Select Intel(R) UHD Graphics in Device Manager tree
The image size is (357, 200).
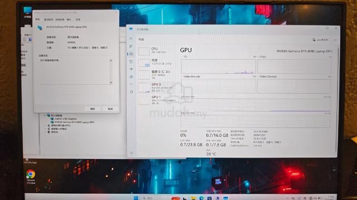tap(64, 119)
